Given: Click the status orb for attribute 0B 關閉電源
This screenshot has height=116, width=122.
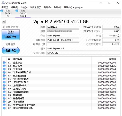Looking at the screenshot, I should click(x=4, y=95).
